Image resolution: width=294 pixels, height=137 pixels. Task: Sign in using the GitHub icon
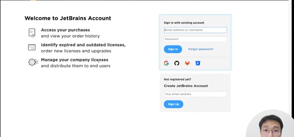click(x=177, y=63)
